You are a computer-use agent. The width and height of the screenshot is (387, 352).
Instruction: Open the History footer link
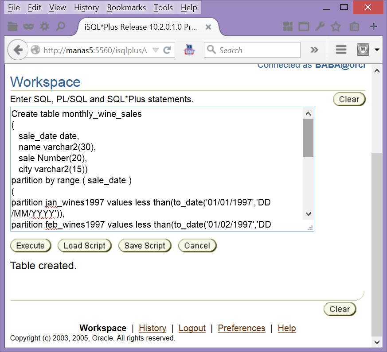point(152,328)
